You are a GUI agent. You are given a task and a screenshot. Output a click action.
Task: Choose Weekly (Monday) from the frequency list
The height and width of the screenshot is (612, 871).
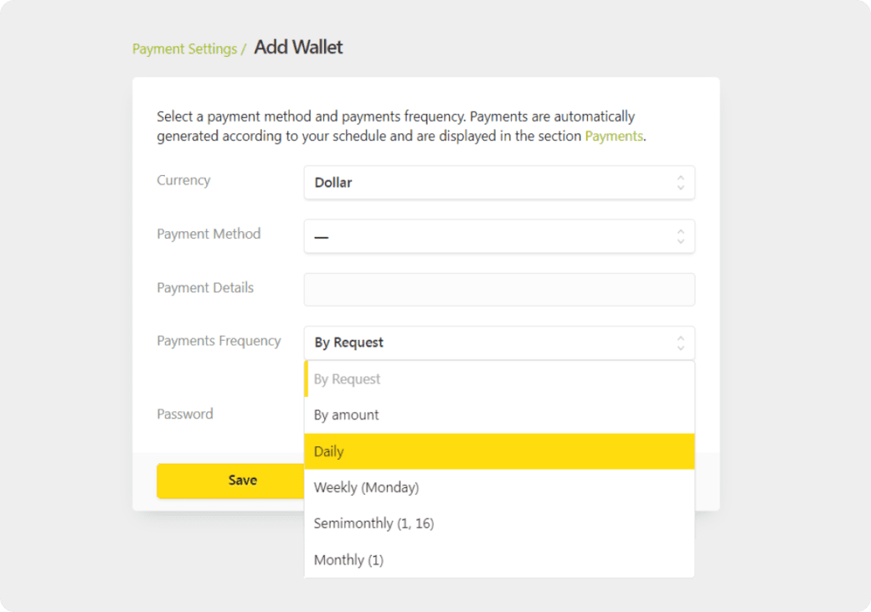pos(499,487)
